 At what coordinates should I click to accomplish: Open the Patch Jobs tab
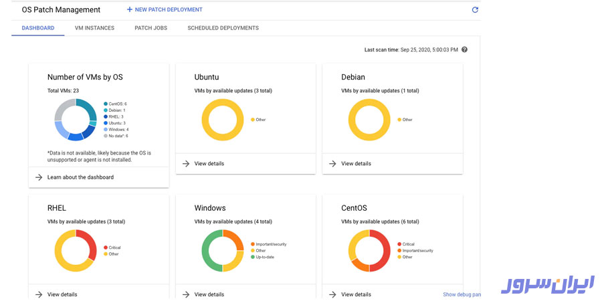point(150,28)
